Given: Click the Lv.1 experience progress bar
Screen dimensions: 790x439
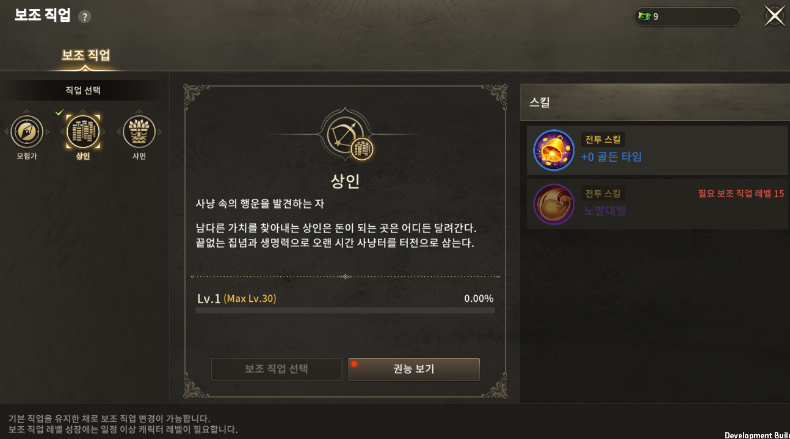Looking at the screenshot, I should (x=345, y=310).
